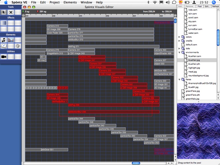Open the Spotlight search icon

pos(214,2)
